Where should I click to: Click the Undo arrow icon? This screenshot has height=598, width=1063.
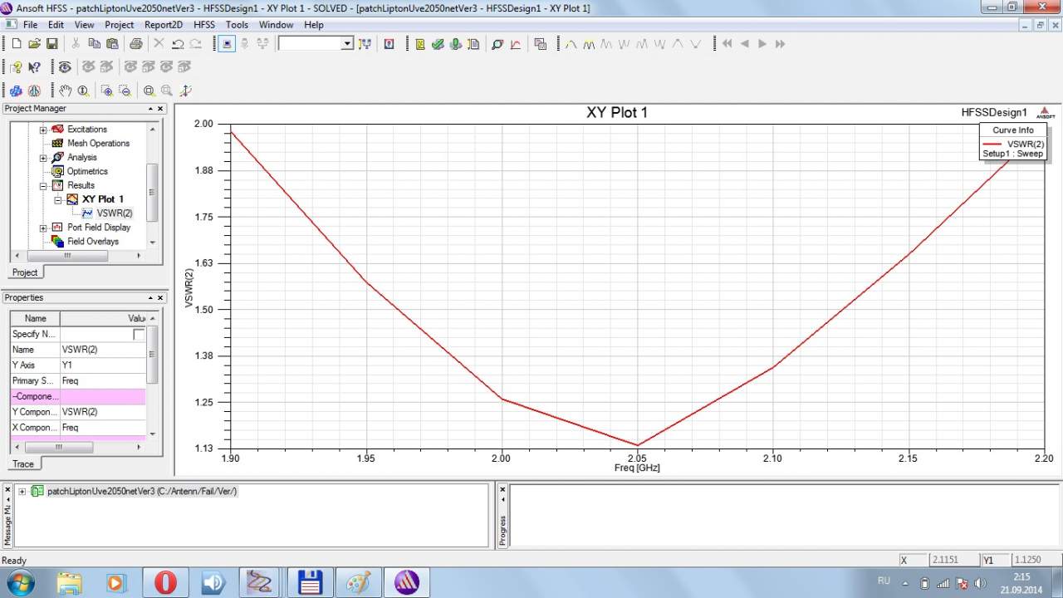click(178, 44)
